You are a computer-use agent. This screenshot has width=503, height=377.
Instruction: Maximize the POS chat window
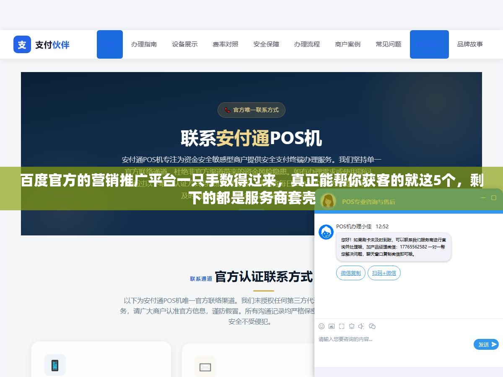494,198
